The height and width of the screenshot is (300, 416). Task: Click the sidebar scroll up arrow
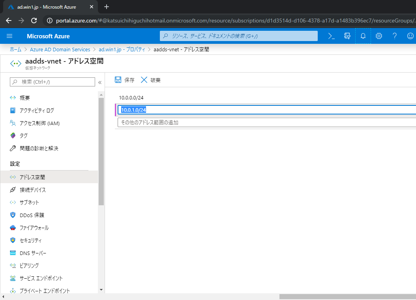101,95
